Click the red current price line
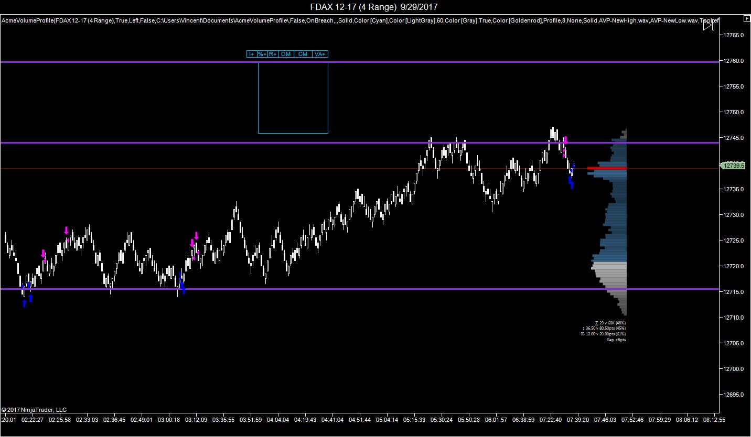Viewport: 751px width, 437px height. tap(315, 169)
